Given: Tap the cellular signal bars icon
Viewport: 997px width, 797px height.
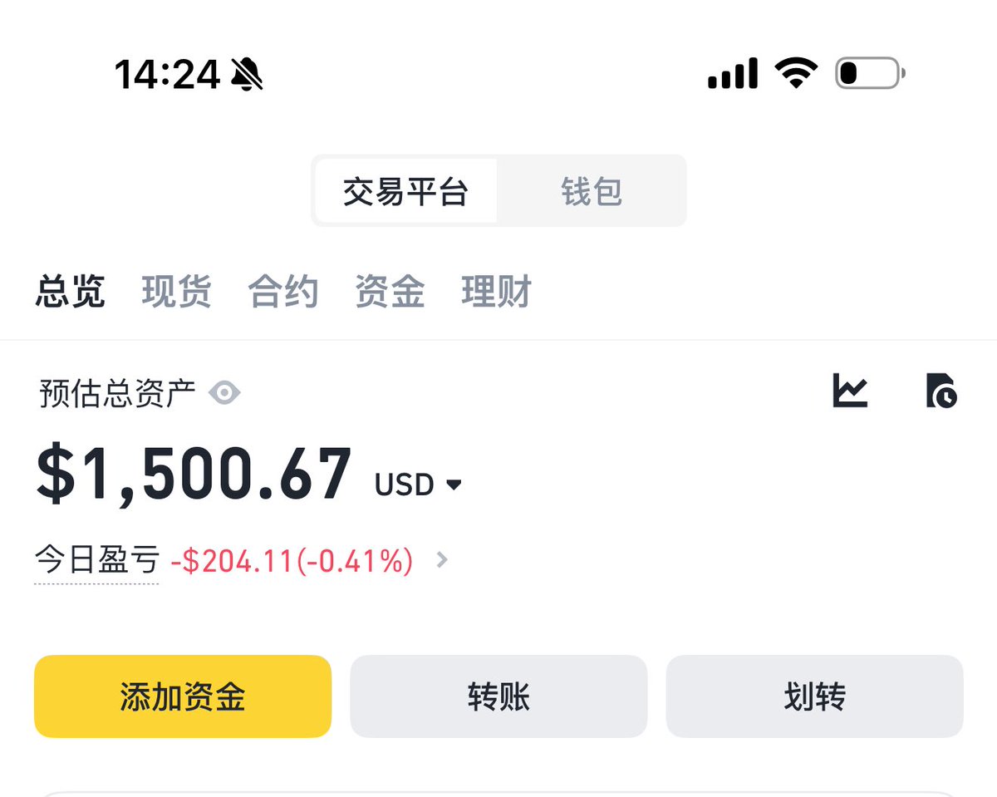Looking at the screenshot, I should click(x=733, y=73).
